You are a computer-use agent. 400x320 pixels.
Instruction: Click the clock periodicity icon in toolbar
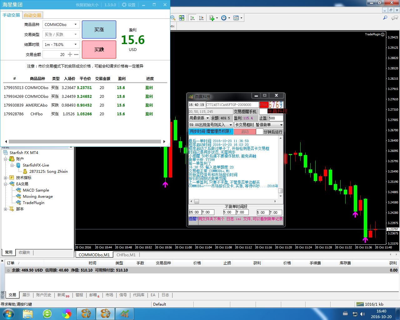(224, 18)
